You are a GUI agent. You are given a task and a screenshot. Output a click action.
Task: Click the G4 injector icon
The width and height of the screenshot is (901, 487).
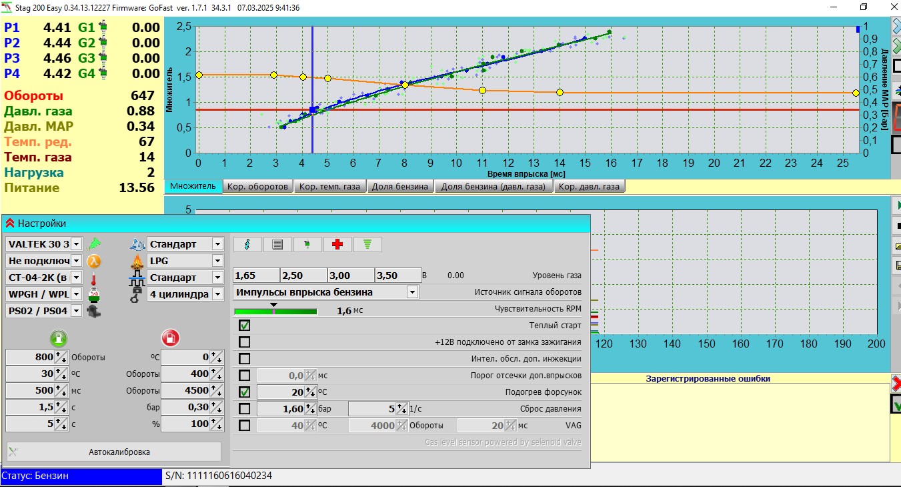pos(103,73)
